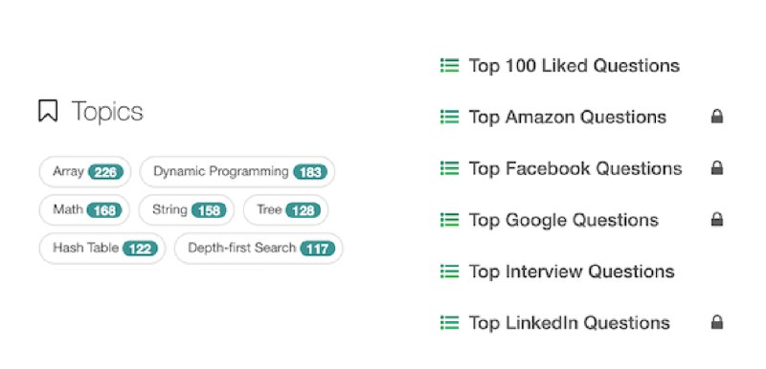766x369 pixels.
Task: Click lock icon next to Top Facebook Questions
Action: [716, 168]
